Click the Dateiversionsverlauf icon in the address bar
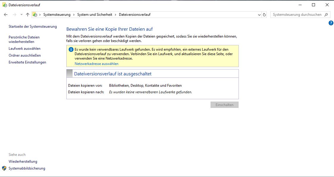The width and height of the screenshot is (334, 177). [x=35, y=15]
